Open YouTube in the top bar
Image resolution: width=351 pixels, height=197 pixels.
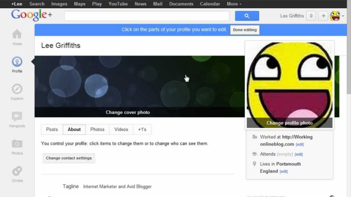click(x=118, y=4)
